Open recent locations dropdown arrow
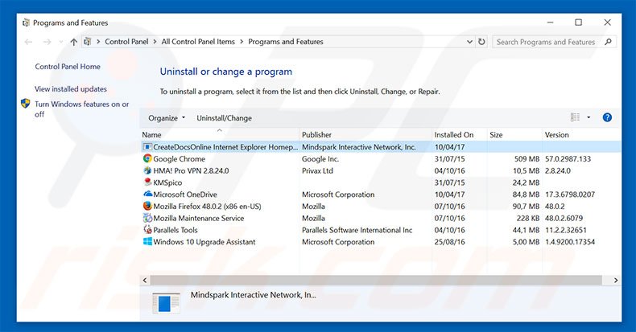The image size is (636, 332). [61, 42]
